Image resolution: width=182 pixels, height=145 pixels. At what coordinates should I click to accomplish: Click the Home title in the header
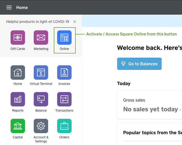pyautogui.click(x=22, y=7)
